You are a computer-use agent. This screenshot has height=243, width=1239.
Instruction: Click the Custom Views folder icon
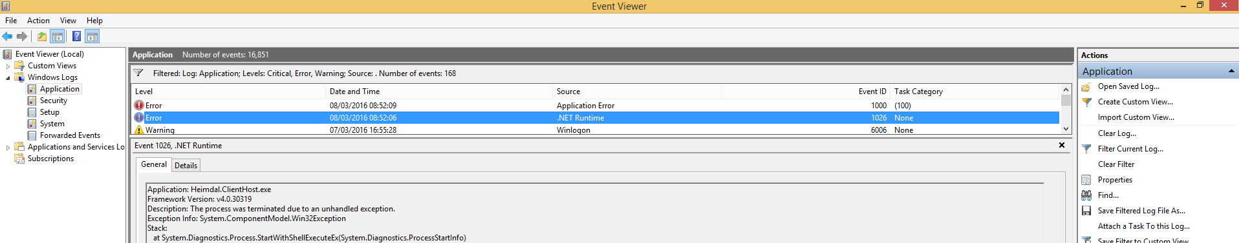click(x=19, y=66)
